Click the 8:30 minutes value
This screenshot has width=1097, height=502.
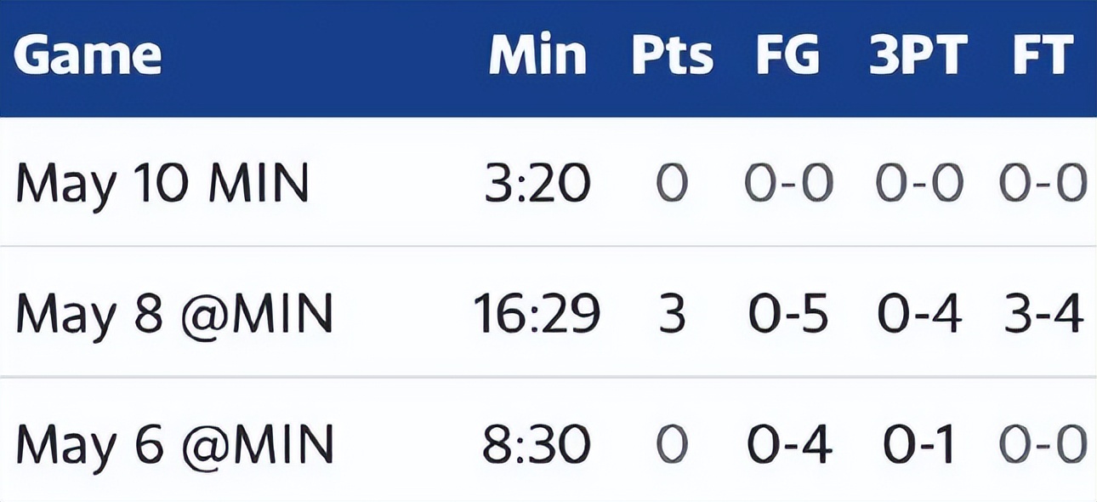click(x=537, y=443)
